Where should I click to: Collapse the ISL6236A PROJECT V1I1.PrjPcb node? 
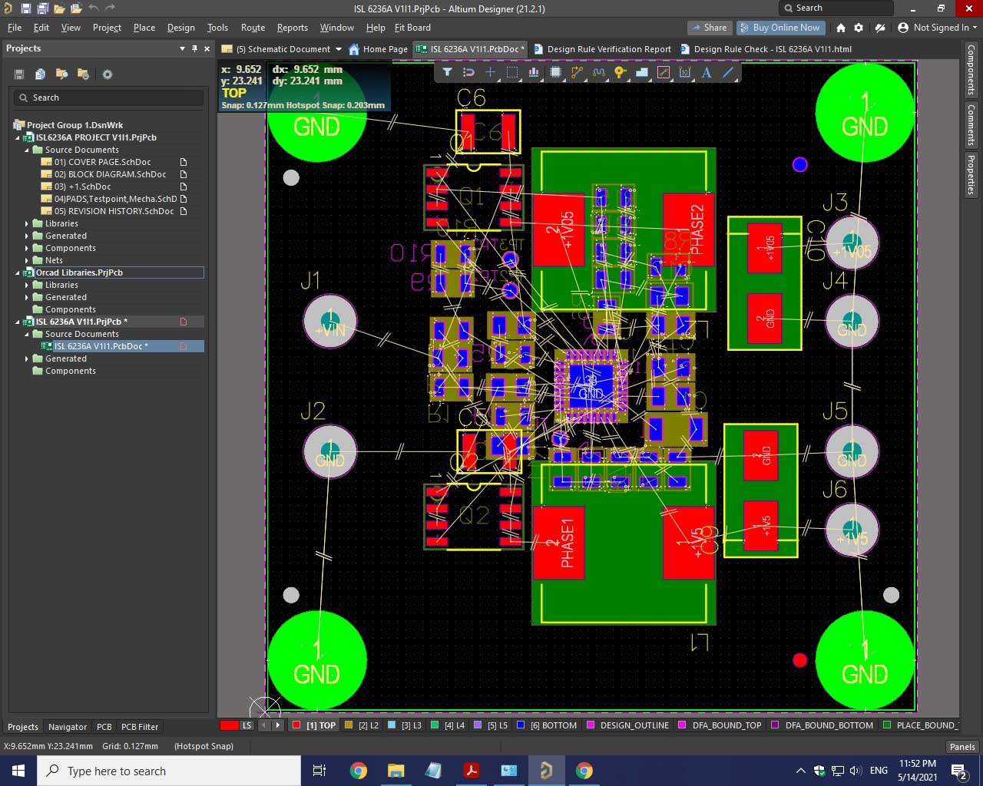pyautogui.click(x=18, y=137)
